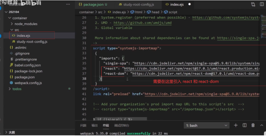Select the 终端 terminal panel tab
The image size is (266, 136).
tap(106, 126)
